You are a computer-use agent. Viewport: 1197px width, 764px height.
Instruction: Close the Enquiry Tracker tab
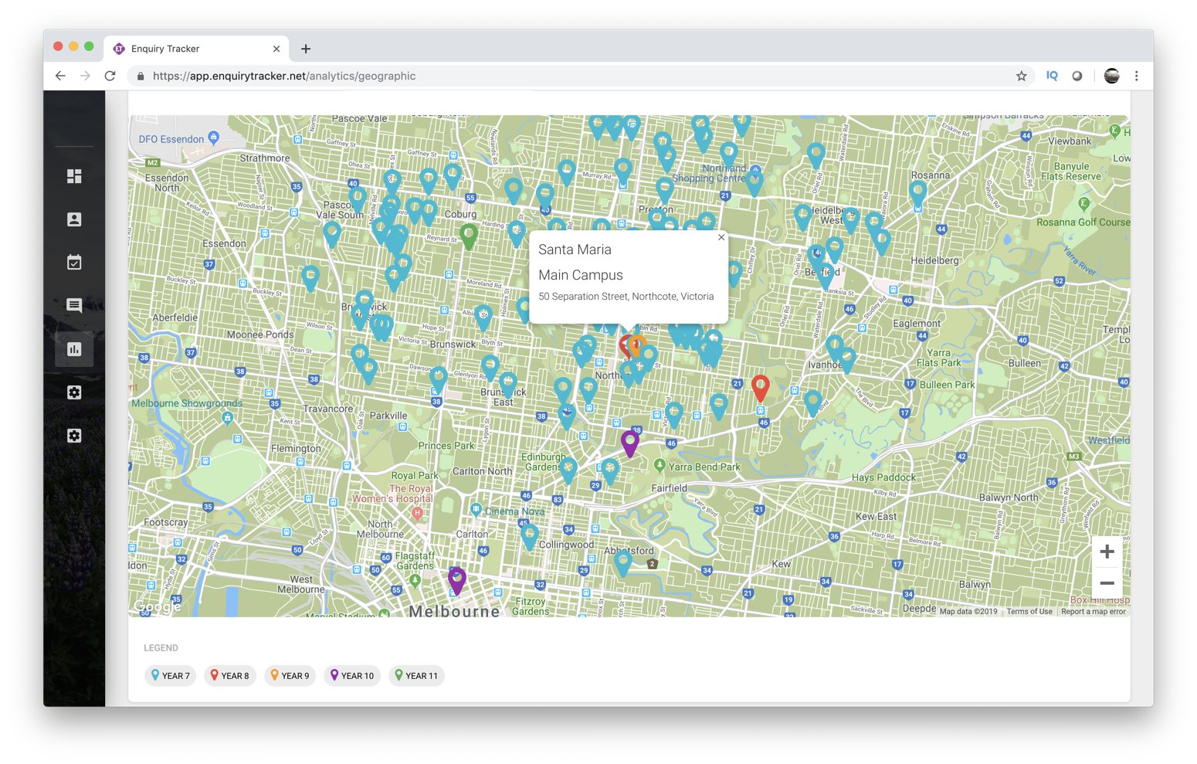(276, 49)
